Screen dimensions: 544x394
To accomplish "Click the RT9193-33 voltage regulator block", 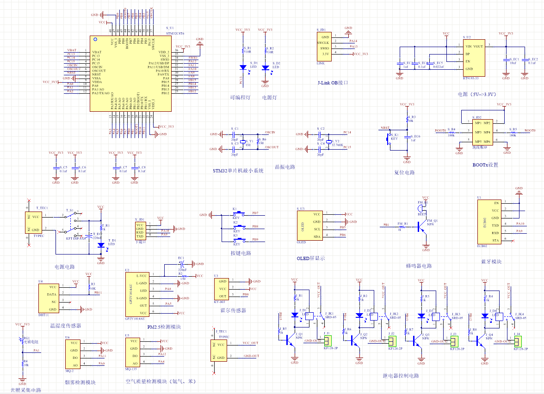I will (474, 58).
